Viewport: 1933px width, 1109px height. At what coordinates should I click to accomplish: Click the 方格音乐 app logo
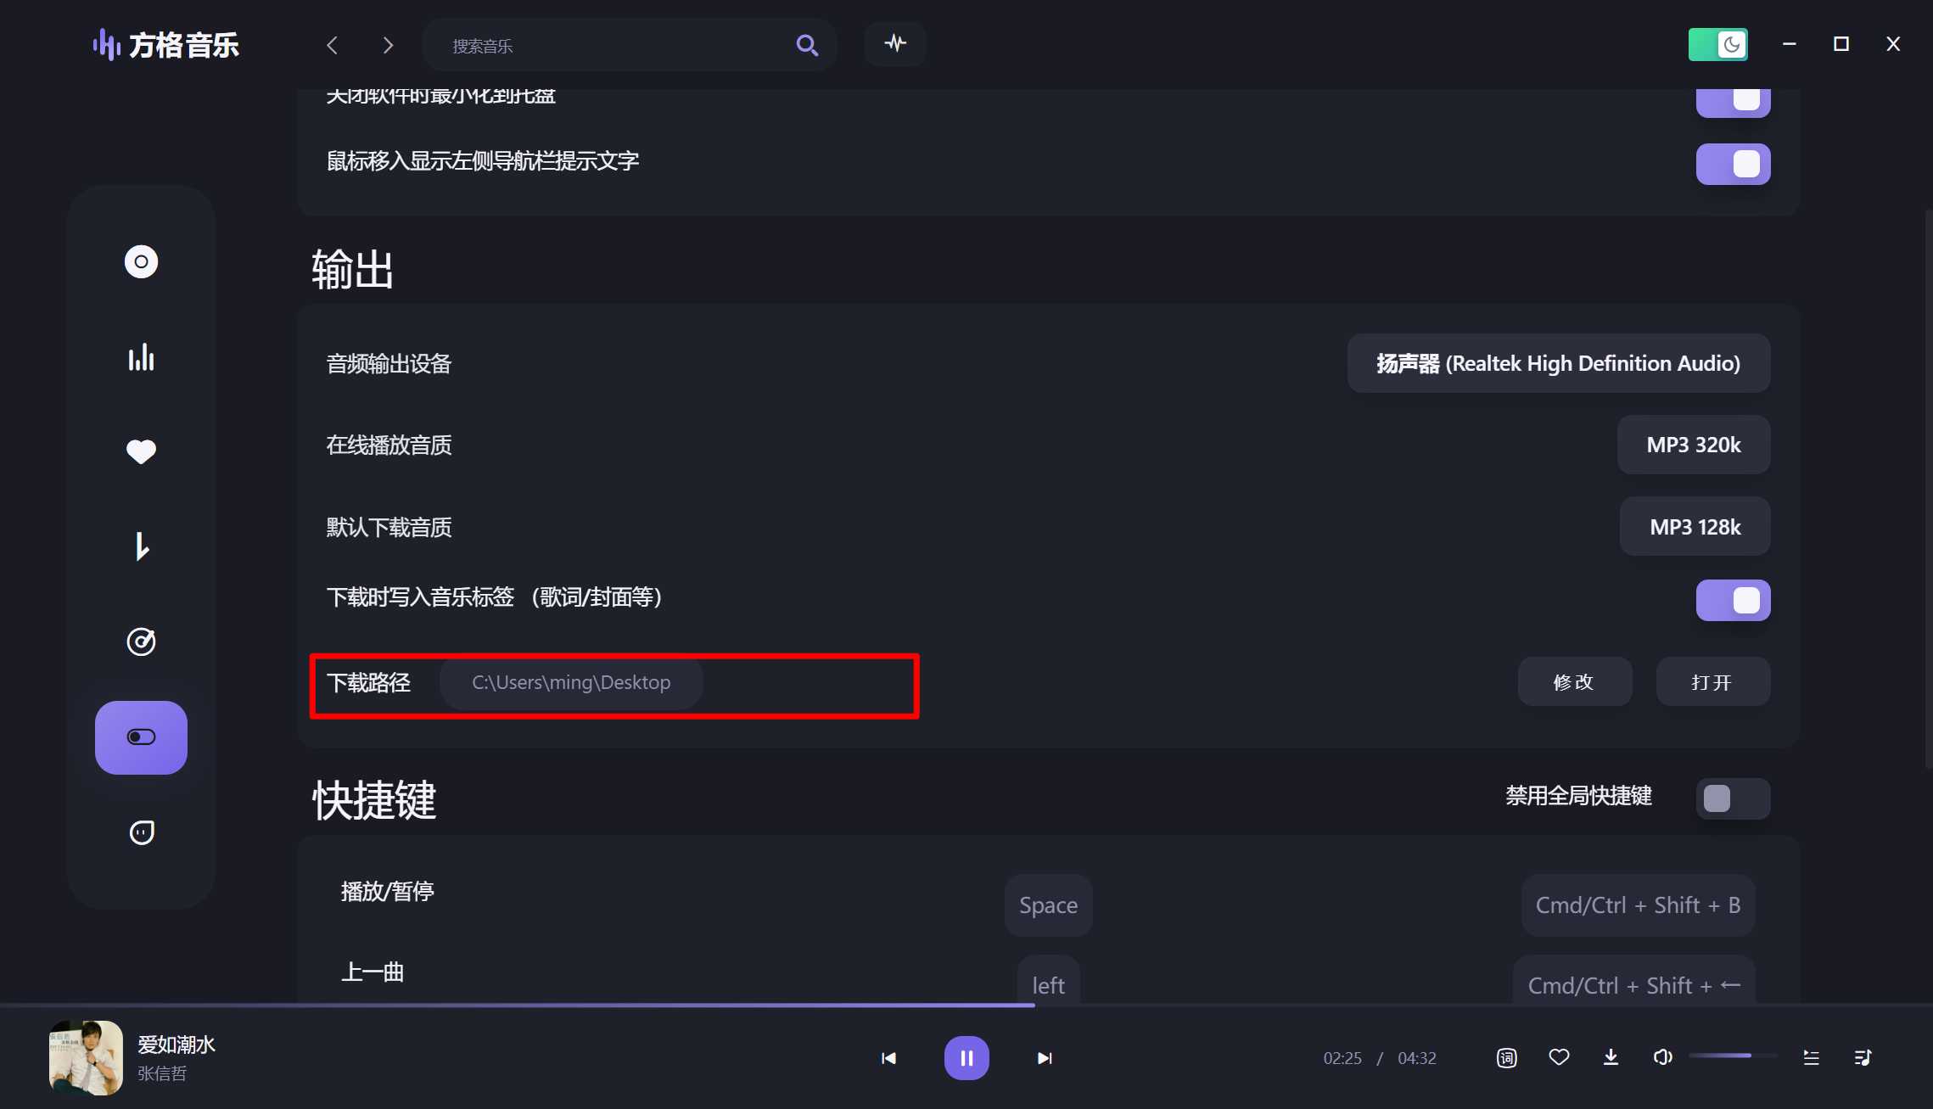tap(165, 44)
